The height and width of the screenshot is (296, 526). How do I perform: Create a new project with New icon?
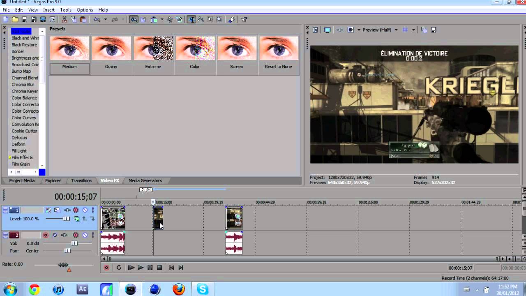click(5, 19)
